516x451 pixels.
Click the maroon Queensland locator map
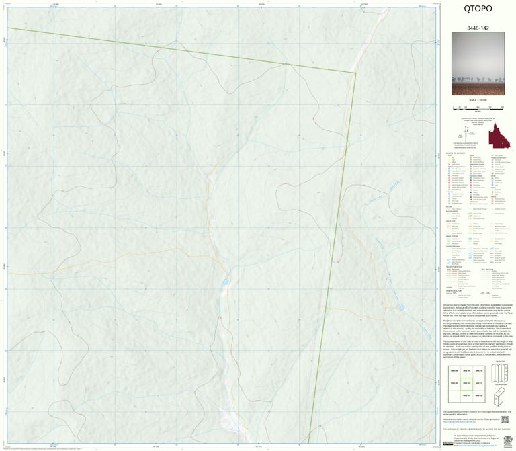(499, 136)
